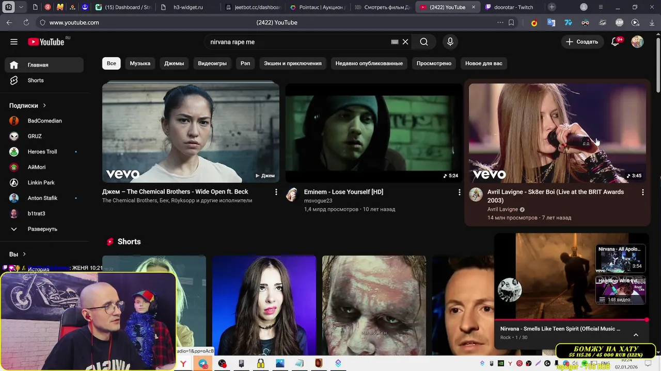The height and width of the screenshot is (371, 661).
Task: Open more options for Chemical Brothers video
Action: click(276, 192)
